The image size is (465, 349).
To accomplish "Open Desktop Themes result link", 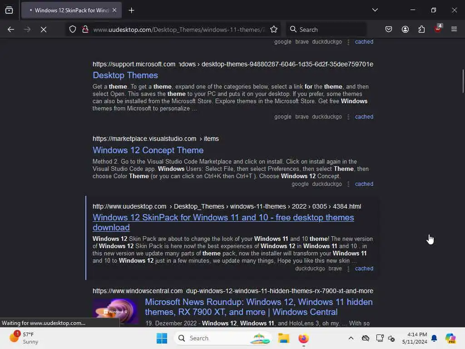I will click(x=125, y=75).
